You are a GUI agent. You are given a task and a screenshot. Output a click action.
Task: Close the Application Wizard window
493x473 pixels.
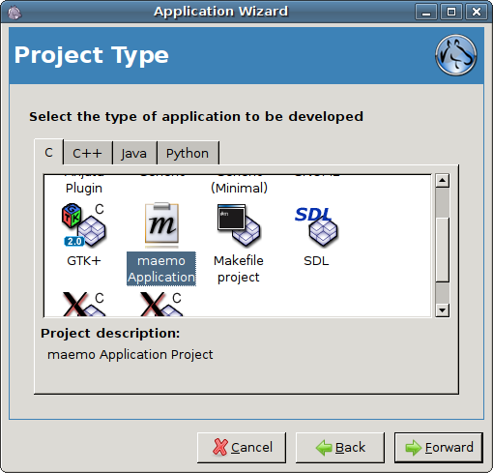[477, 13]
